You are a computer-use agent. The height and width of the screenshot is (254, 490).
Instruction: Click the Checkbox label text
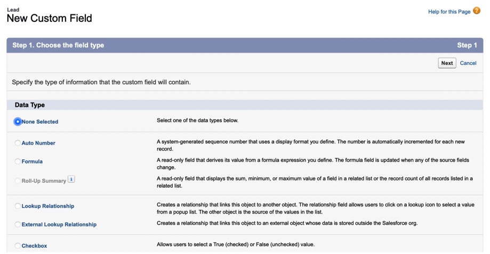pos(34,245)
